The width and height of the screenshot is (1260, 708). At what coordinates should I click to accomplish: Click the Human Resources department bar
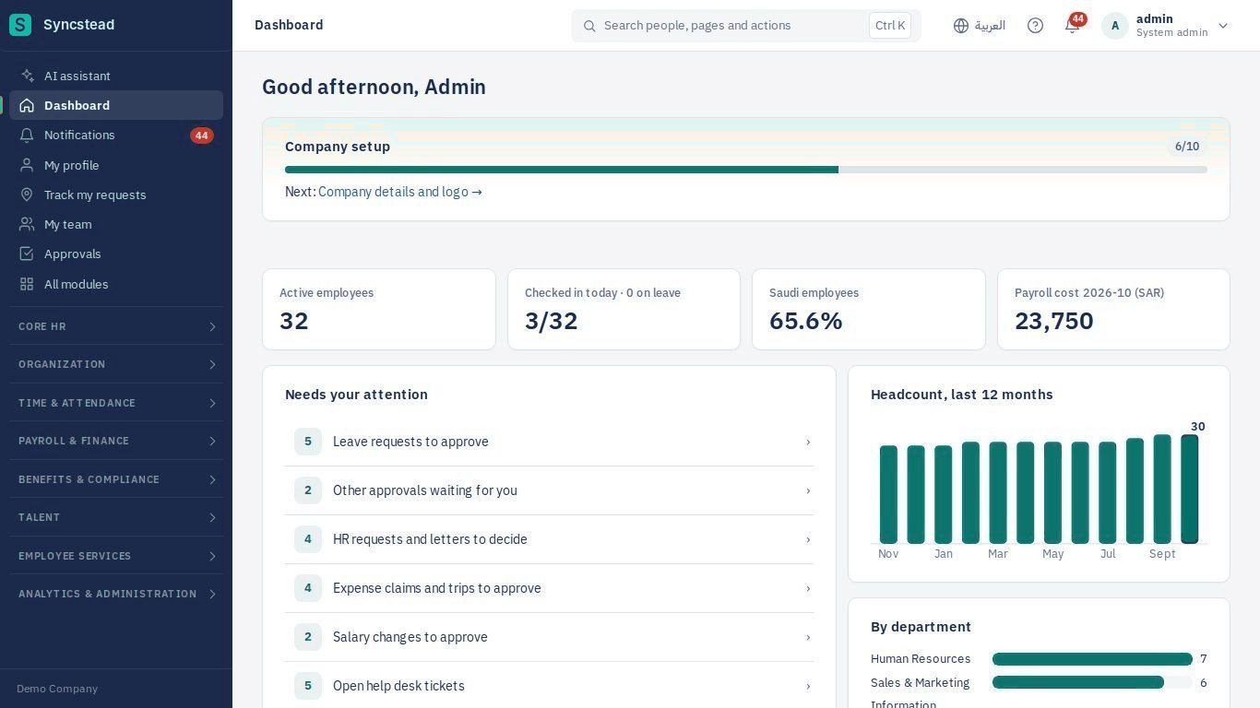[x=1092, y=659]
